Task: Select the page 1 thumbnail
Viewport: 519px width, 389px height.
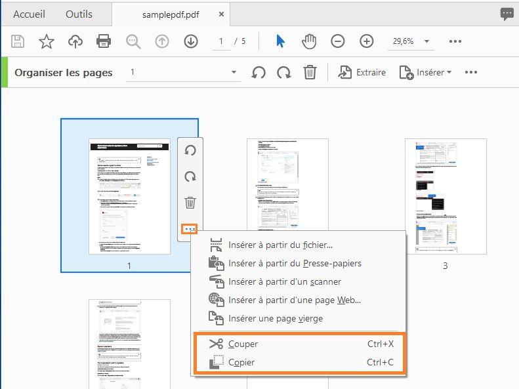Action: [129, 197]
